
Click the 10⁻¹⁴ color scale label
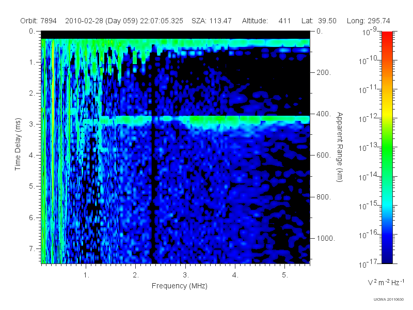click(368, 177)
